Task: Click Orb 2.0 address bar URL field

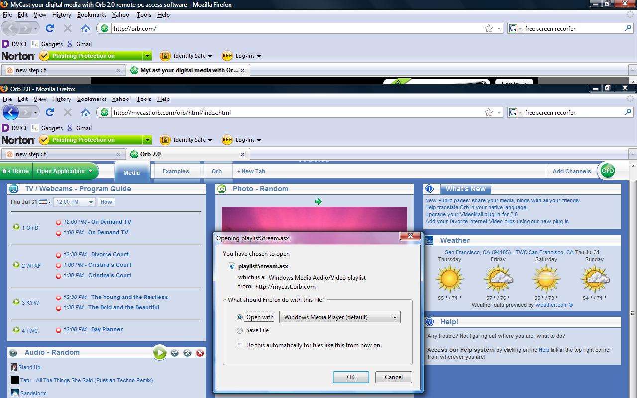Action: 296,112
